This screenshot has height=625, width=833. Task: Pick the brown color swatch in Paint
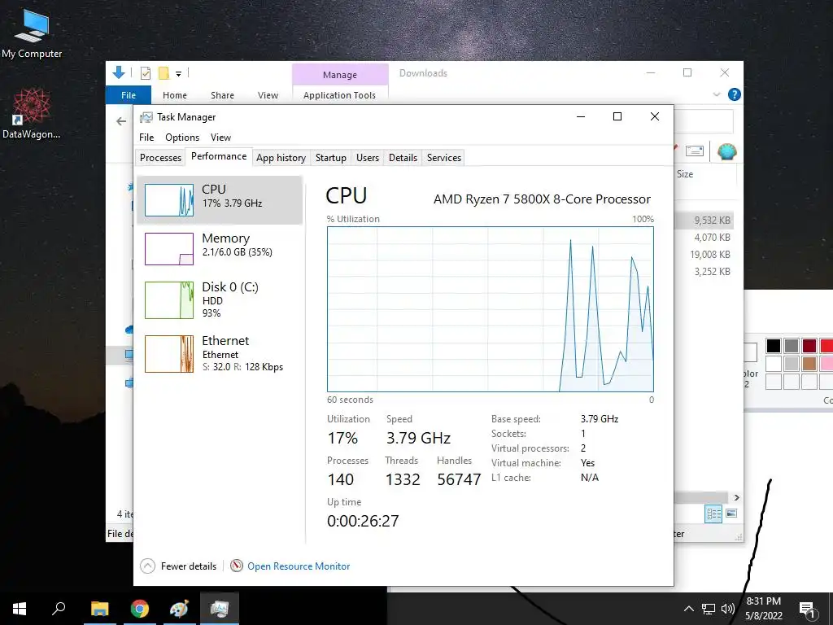pyautogui.click(x=809, y=364)
